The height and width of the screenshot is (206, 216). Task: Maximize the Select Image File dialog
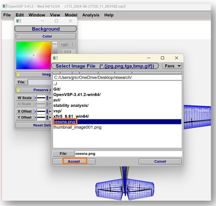[x=162, y=58]
